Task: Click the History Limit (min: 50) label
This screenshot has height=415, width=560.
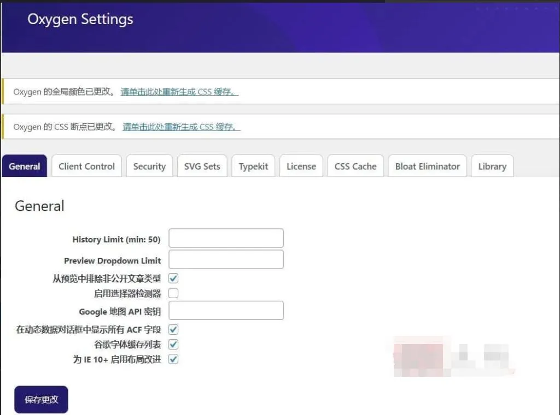Action: click(x=116, y=239)
